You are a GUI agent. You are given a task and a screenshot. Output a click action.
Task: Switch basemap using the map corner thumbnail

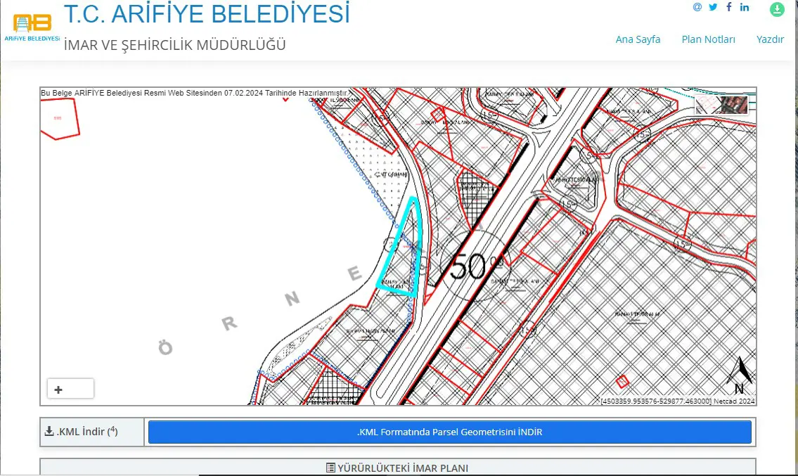pos(721,105)
